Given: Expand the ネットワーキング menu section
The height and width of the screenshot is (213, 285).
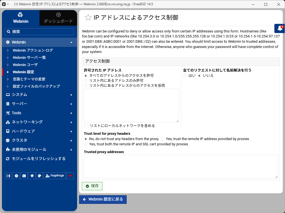Looking at the screenshot, I should tap(40, 122).
